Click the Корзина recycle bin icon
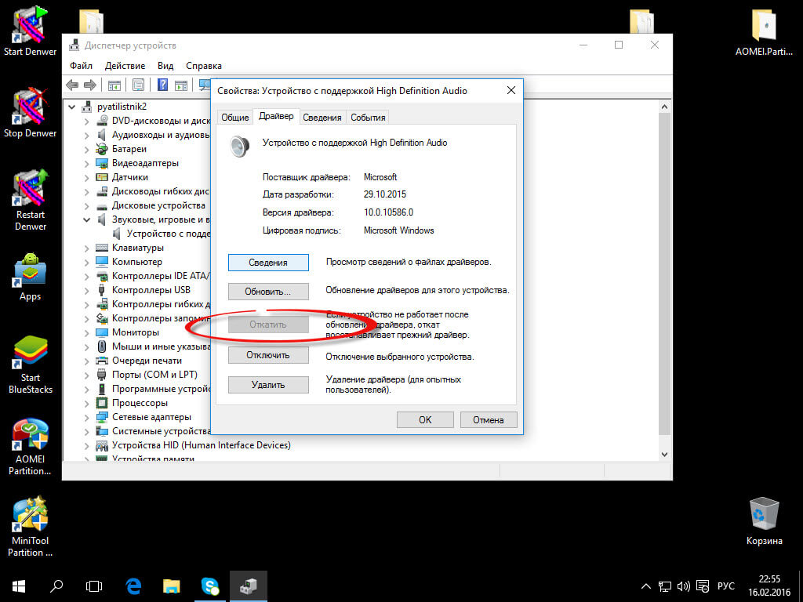This screenshot has width=803, height=602. [x=764, y=520]
